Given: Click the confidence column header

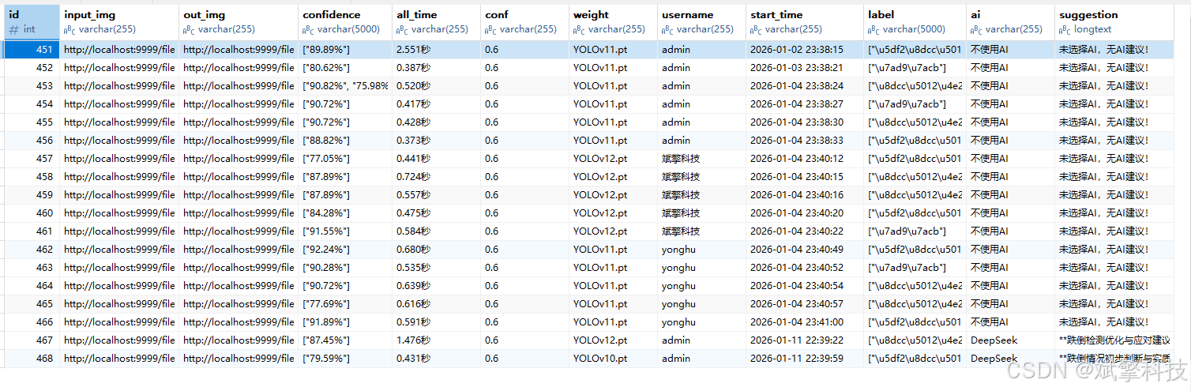Looking at the screenshot, I should pos(345,21).
